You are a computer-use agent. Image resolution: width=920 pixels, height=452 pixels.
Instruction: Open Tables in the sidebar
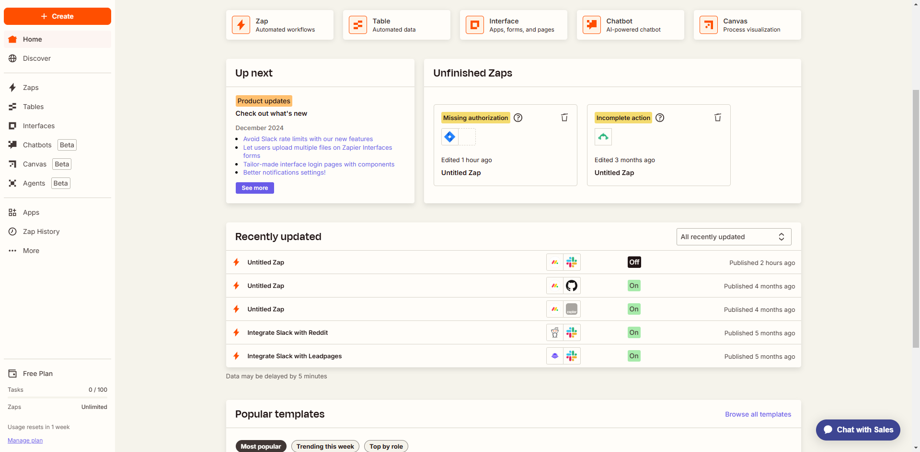(x=57, y=107)
